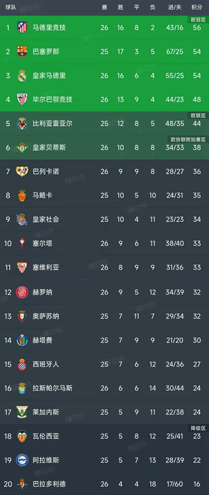Click the Valencia bat crest
This screenshot has height=495, width=209.
tap(22, 437)
